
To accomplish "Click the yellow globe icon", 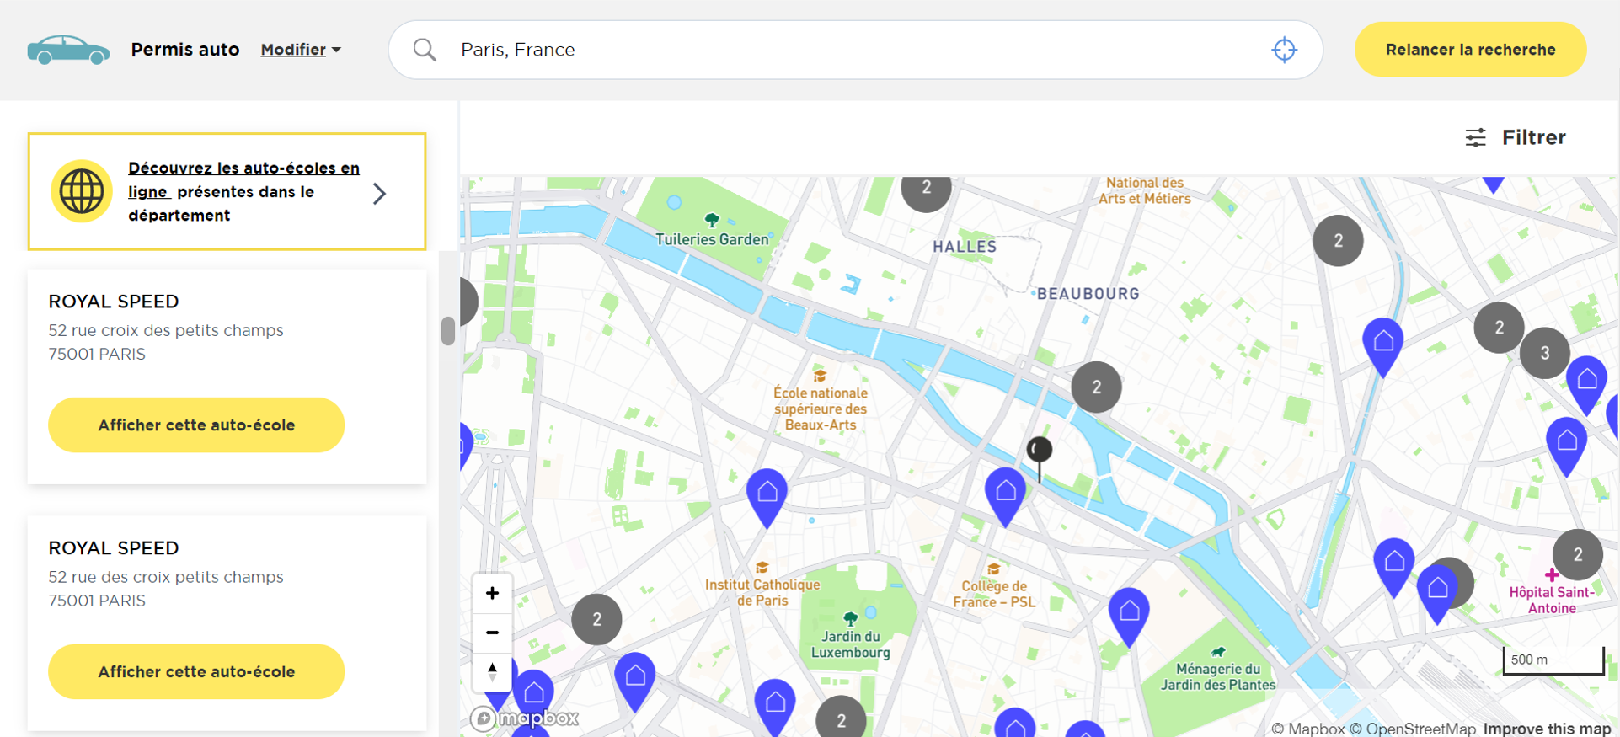I will [82, 191].
